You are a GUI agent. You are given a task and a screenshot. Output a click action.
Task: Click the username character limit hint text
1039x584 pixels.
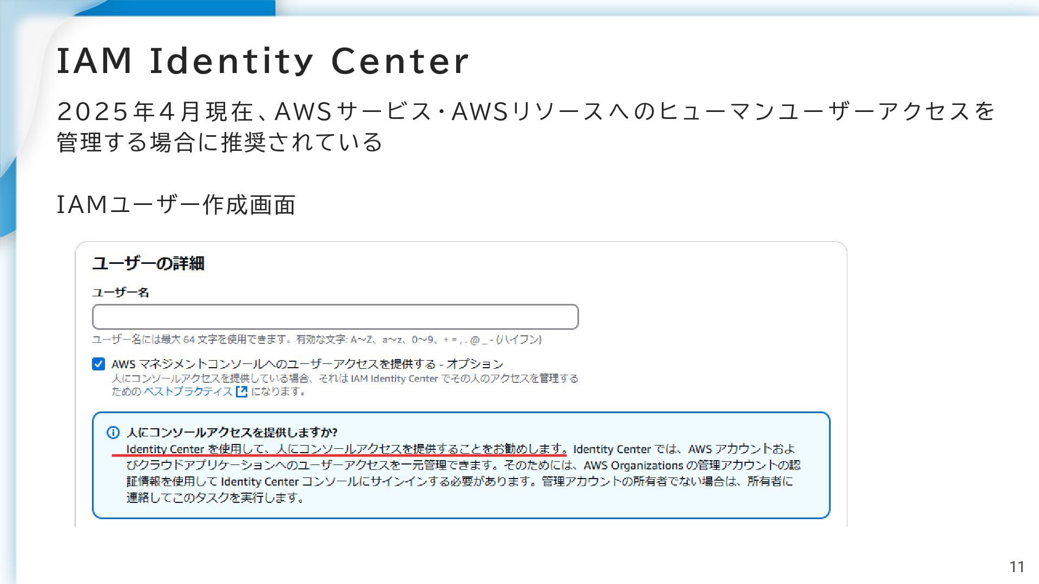[317, 340]
